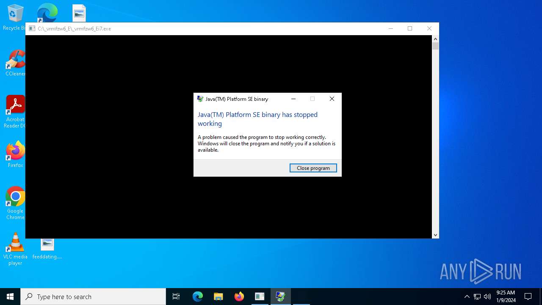Minimize the vrmfzw6_Ei7.exe console window
Viewport: 542px width, 305px height.
click(x=390, y=29)
